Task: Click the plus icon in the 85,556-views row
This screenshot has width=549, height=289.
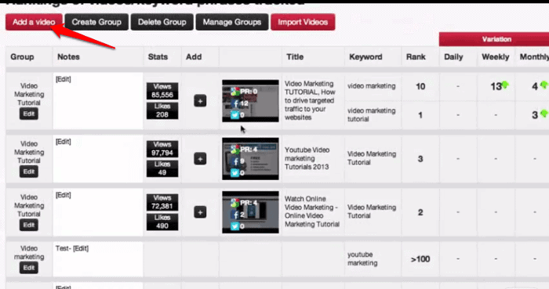Action: [200, 101]
